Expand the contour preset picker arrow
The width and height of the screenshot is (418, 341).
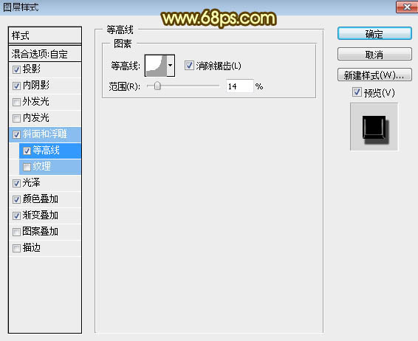[171, 66]
